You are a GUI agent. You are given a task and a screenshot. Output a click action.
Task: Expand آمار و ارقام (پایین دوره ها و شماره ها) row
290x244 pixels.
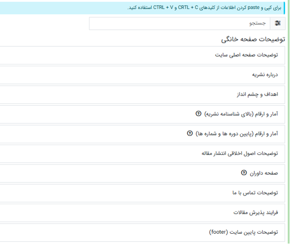(237, 134)
